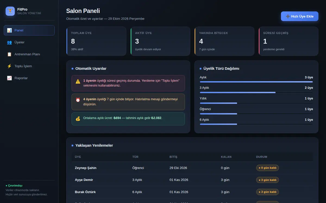Click the Toplu İşlem lightning icon
Viewport: 326px width, 203px height.
10,66
